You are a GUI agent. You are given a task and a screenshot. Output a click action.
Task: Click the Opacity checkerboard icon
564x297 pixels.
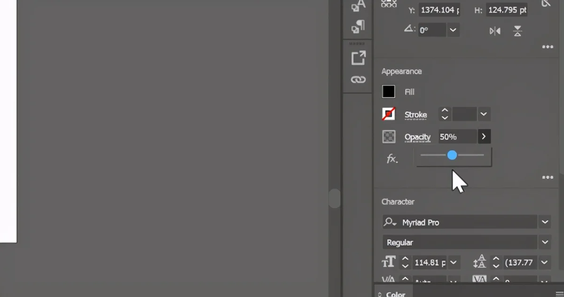(x=388, y=137)
